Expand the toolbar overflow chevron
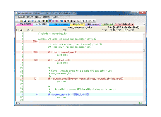Image resolution: width=161 pixels, height=117 pixels. tap(35, 21)
